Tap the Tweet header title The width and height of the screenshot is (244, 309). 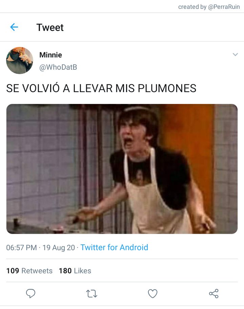coord(50,28)
